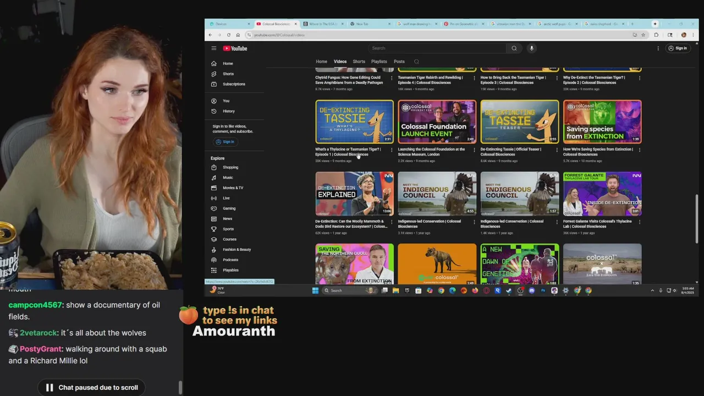The width and height of the screenshot is (704, 396).
Task: Click the Windows taskbar Search box
Action: 350,290
